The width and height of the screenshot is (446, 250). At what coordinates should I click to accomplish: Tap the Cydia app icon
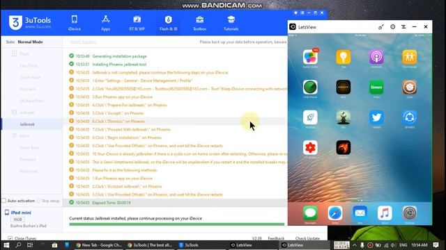[409, 87]
